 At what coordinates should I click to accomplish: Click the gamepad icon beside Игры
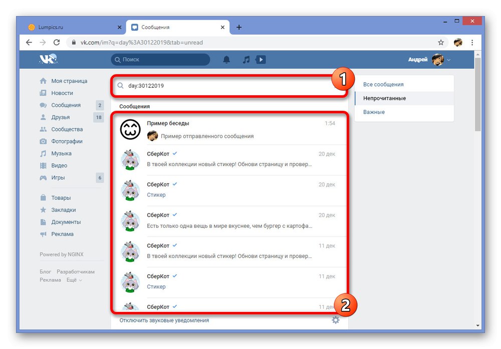click(43, 178)
